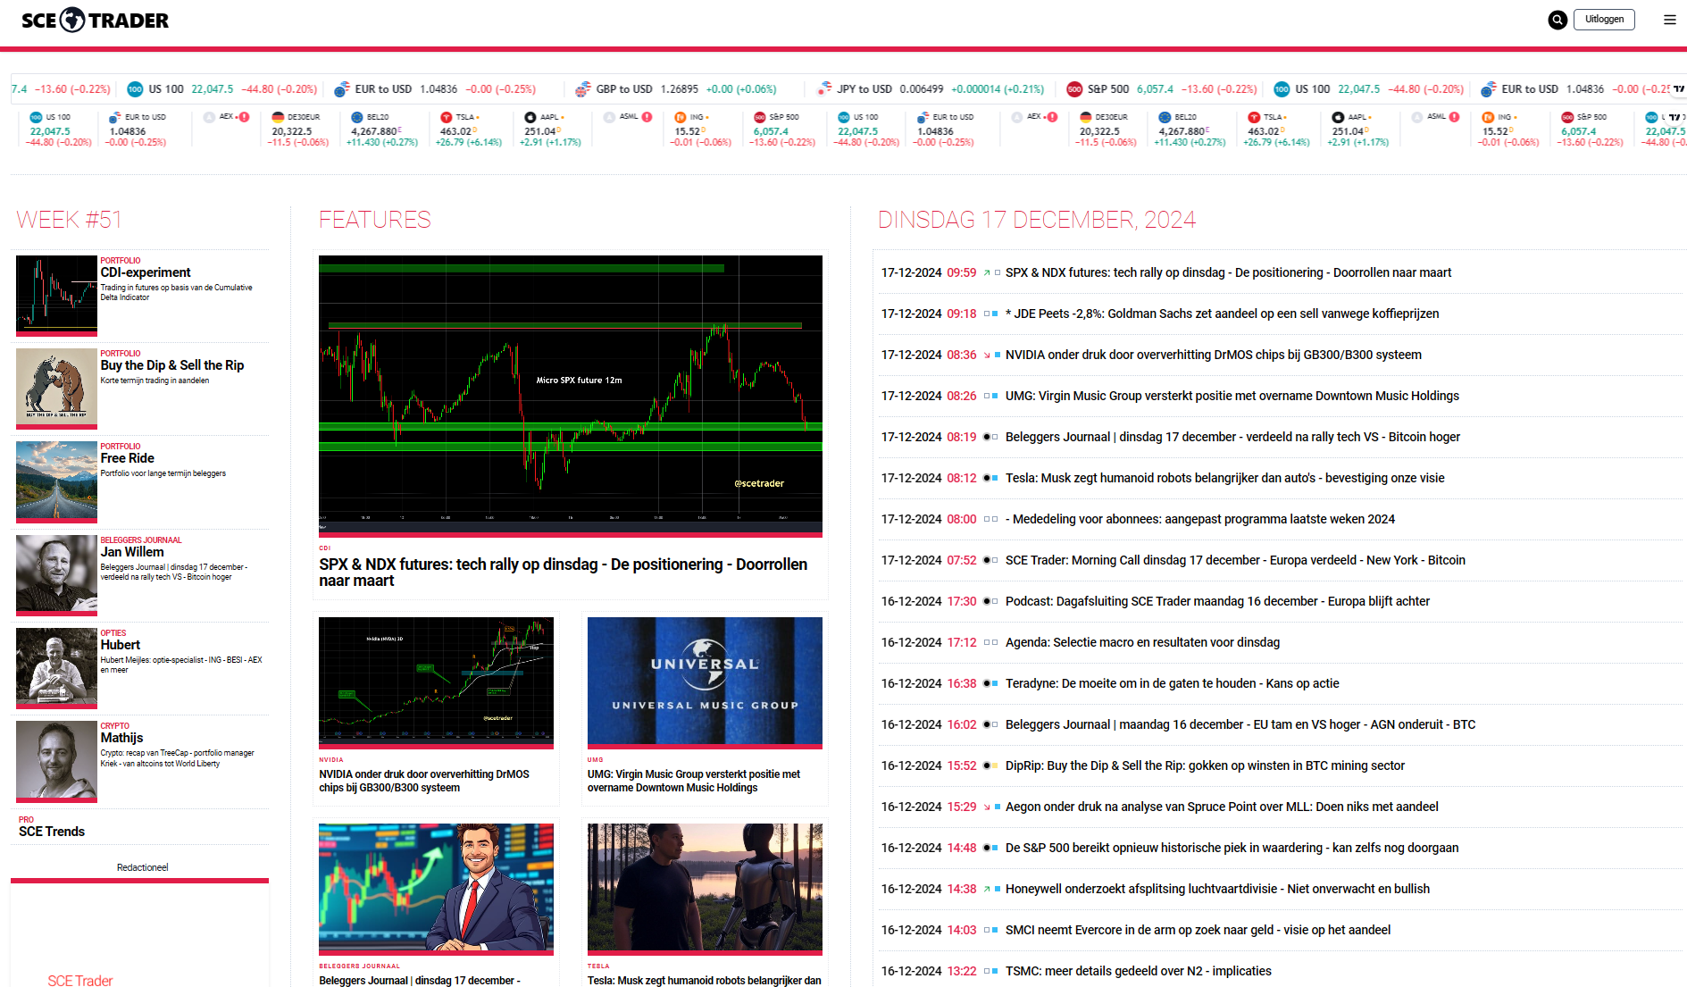Image resolution: width=1687 pixels, height=987 pixels.
Task: Open UMG Virgin Music feature card headline
Action: tap(694, 782)
